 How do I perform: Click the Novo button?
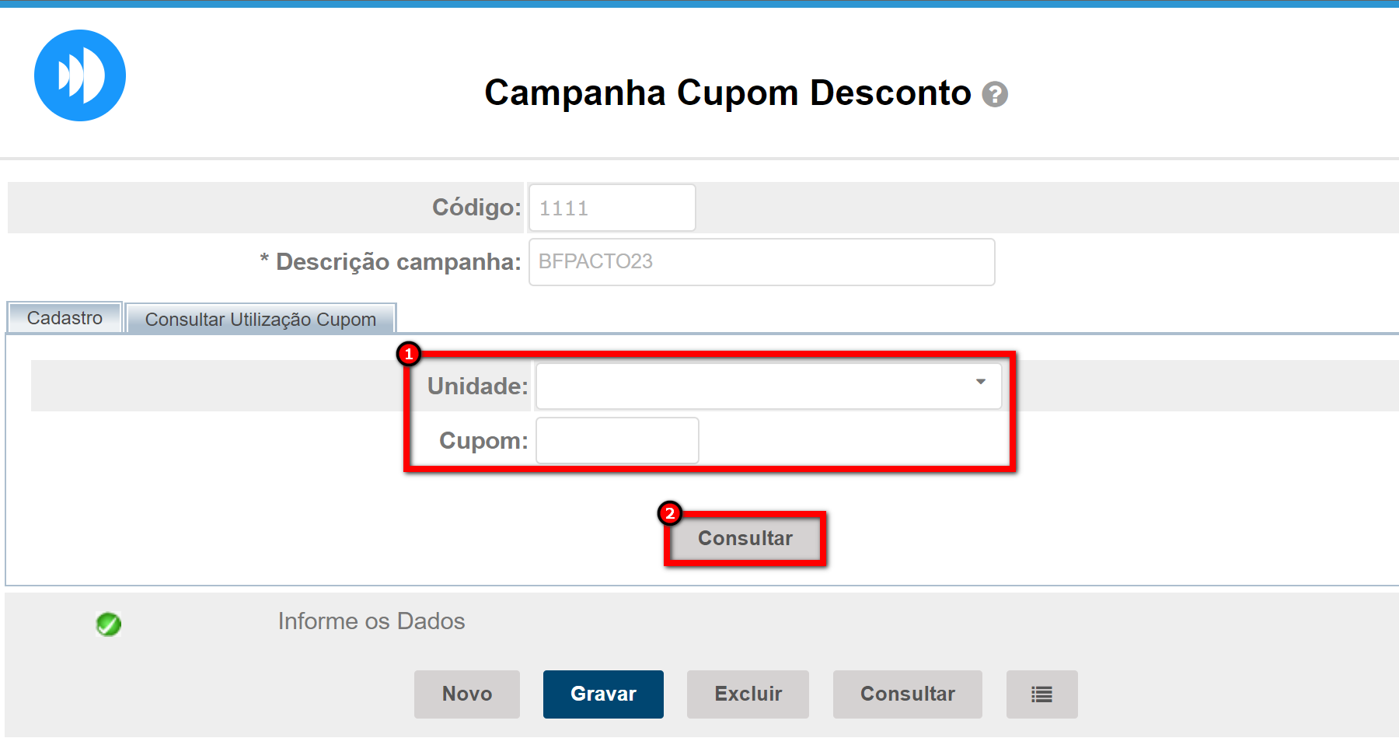coord(467,694)
